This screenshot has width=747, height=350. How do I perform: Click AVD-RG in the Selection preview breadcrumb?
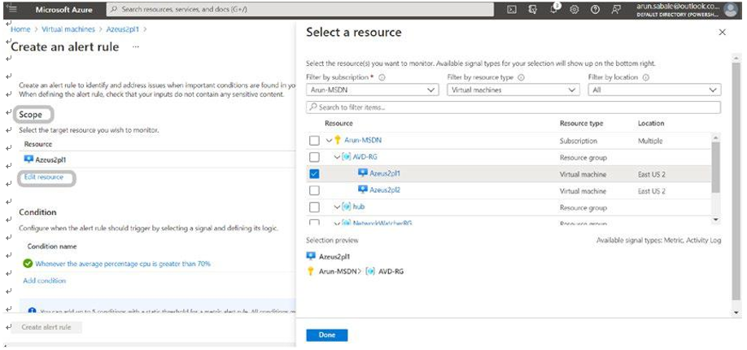[390, 271]
